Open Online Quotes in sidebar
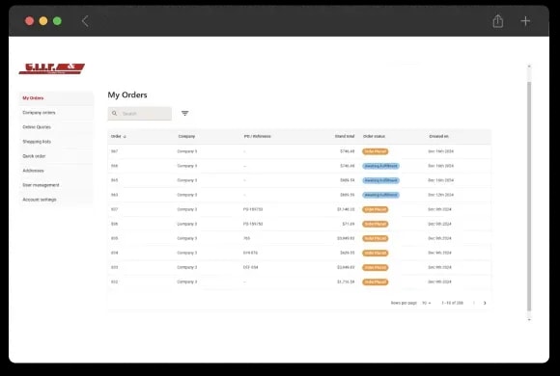Viewport: 560px width, 376px height. point(56,127)
